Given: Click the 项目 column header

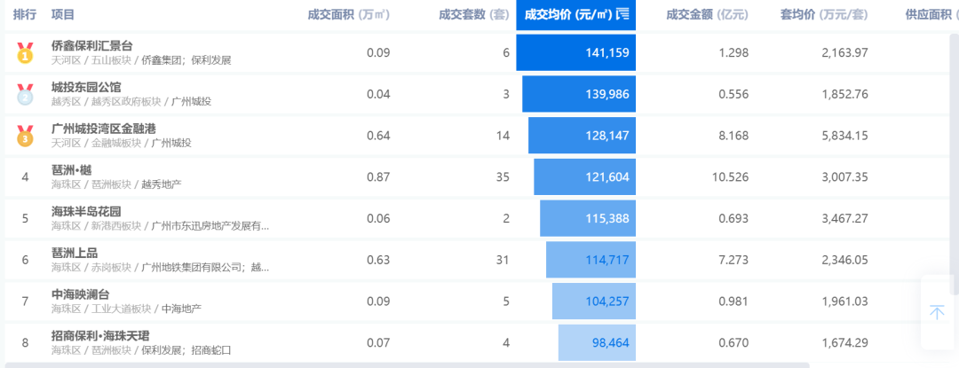Looking at the screenshot, I should click(63, 15).
